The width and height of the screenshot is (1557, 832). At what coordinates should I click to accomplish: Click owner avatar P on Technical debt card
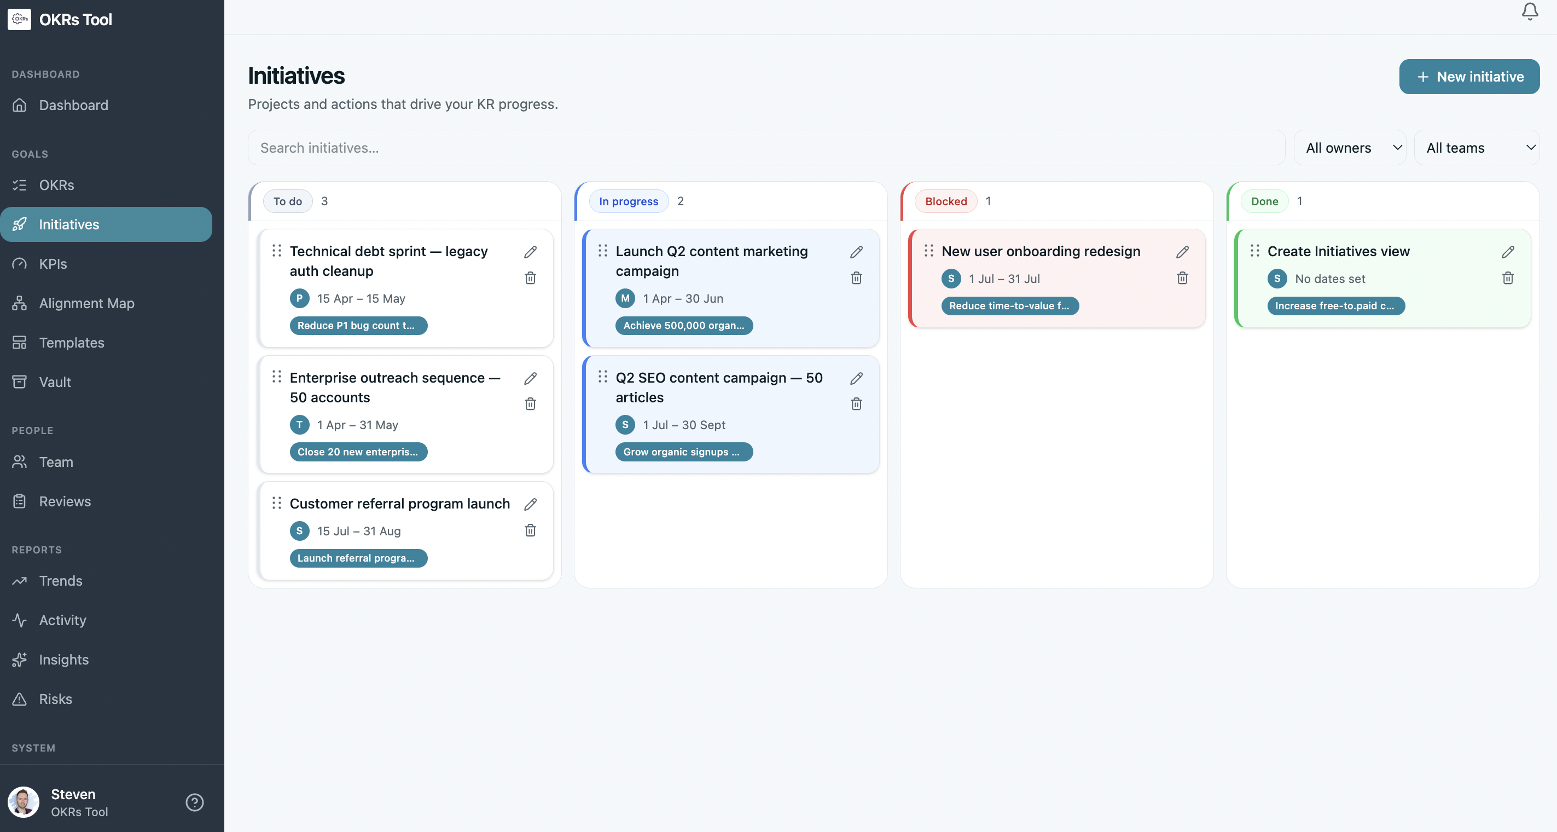(299, 298)
